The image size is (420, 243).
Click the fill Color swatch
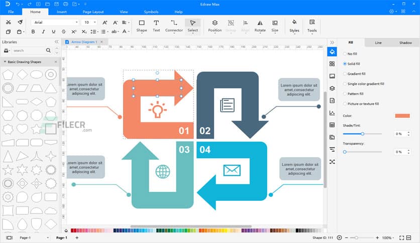pyautogui.click(x=402, y=115)
